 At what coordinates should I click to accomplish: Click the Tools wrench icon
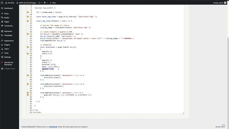coord(2,53)
